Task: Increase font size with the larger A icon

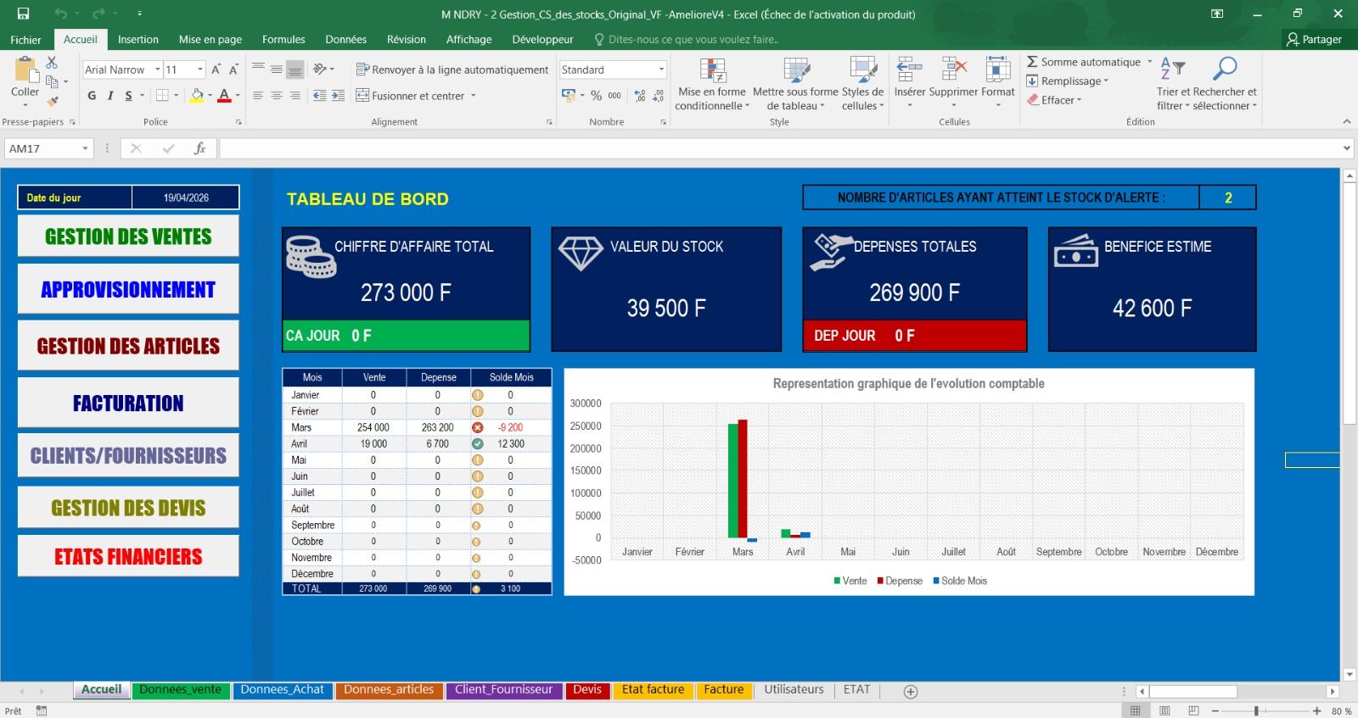Action: pyautogui.click(x=216, y=70)
